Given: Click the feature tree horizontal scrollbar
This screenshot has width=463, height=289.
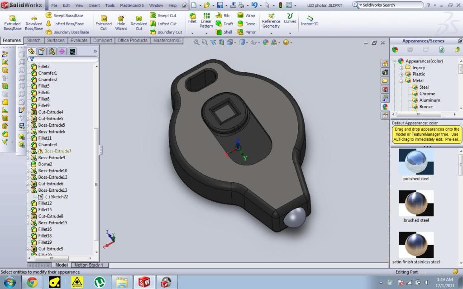Looking at the screenshot, I should coord(52,258).
